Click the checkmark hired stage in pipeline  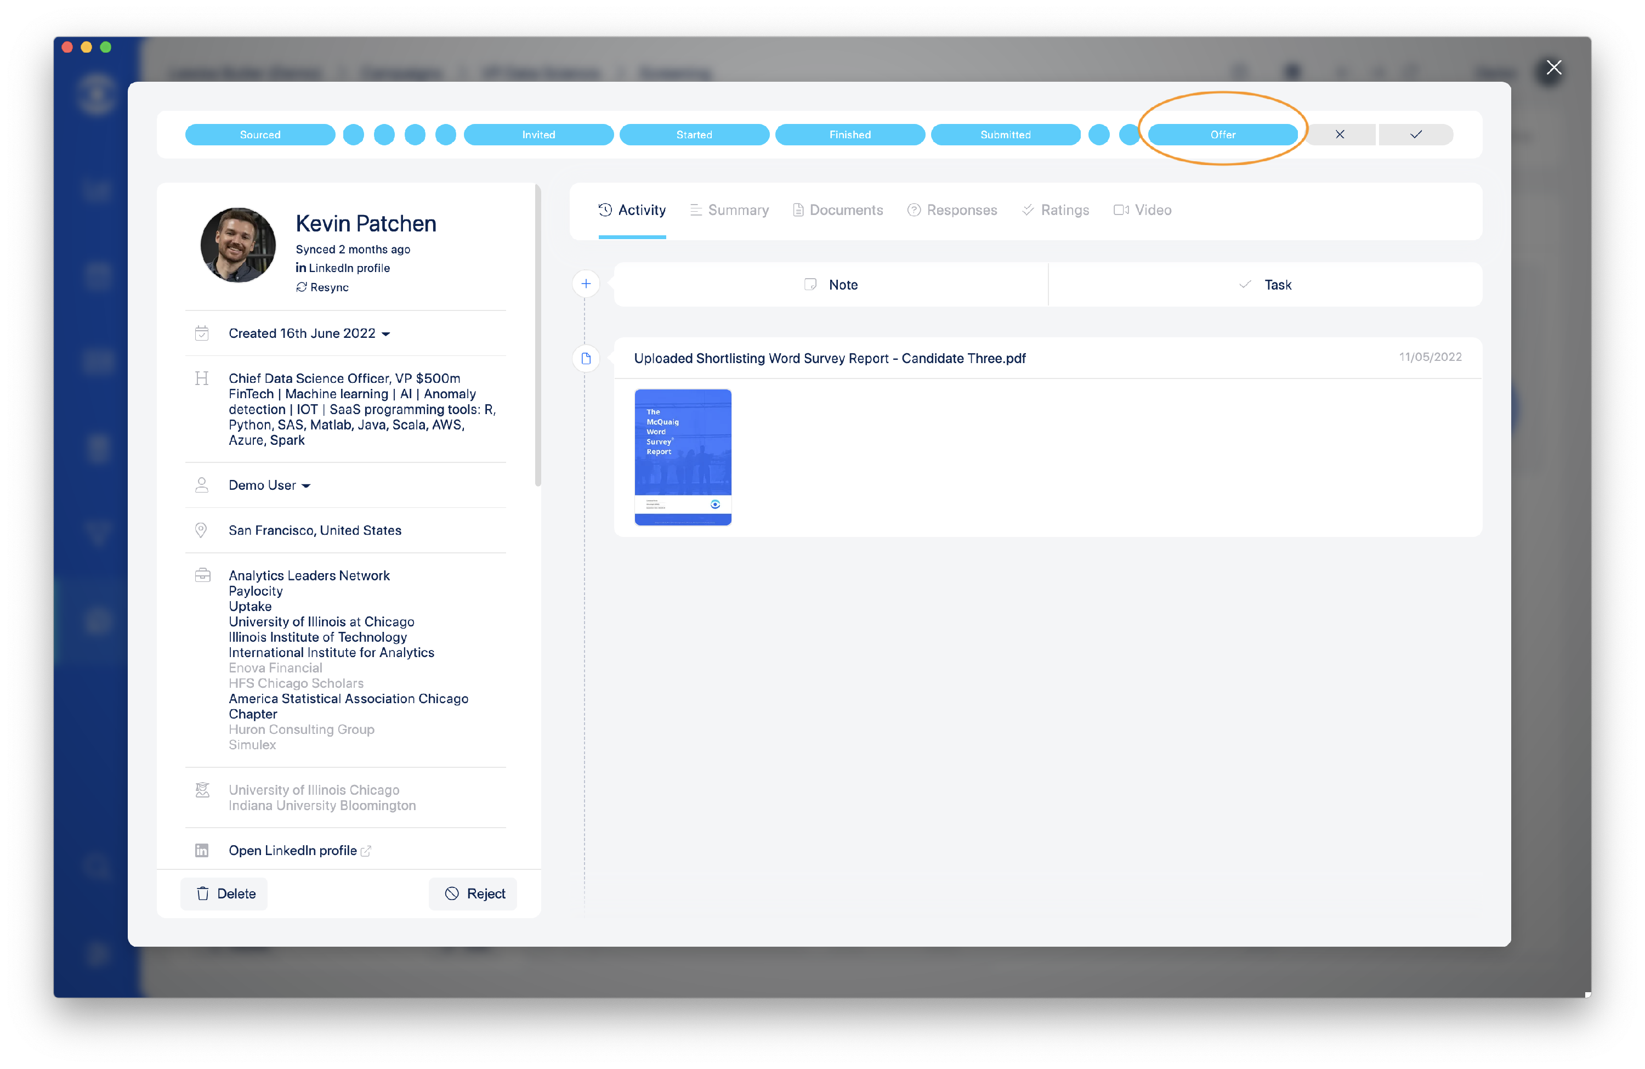pyautogui.click(x=1416, y=134)
